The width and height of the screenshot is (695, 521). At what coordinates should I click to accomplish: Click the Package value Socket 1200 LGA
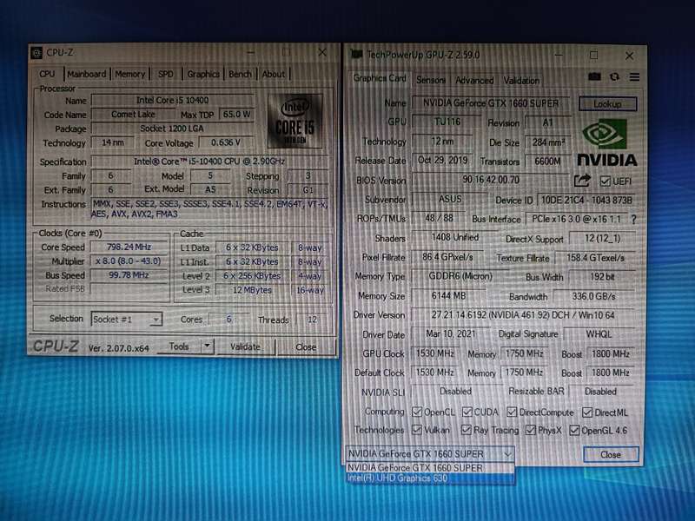tap(172, 129)
